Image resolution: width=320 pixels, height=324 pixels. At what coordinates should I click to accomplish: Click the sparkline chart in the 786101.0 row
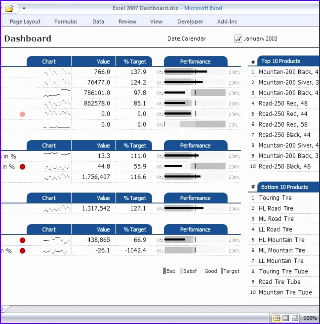pyautogui.click(x=57, y=93)
